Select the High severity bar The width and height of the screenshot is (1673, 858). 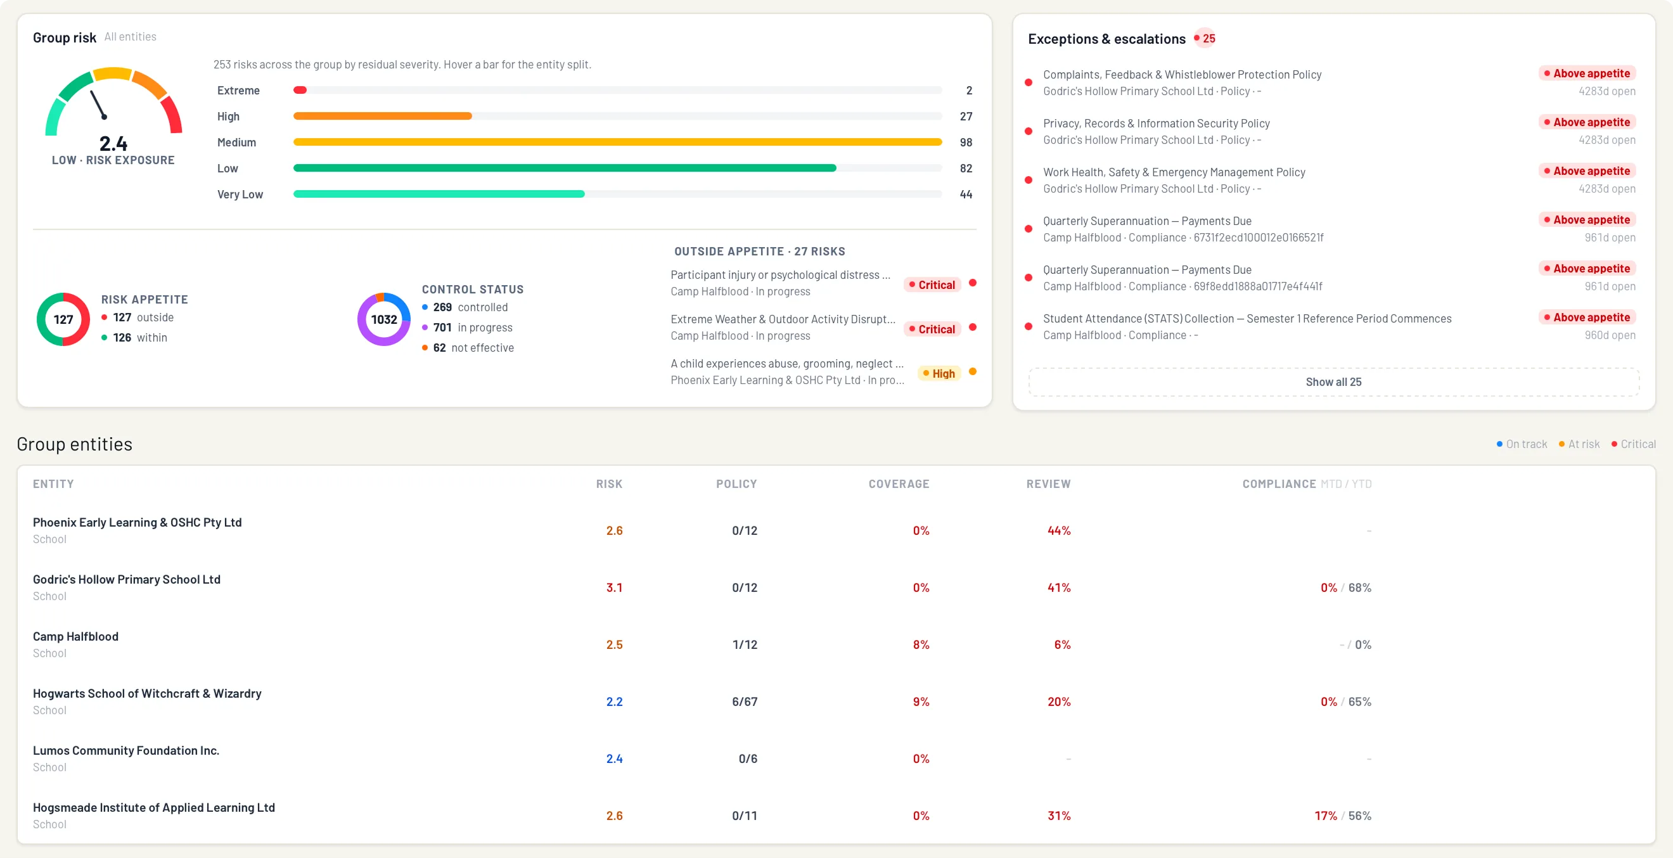(x=617, y=116)
